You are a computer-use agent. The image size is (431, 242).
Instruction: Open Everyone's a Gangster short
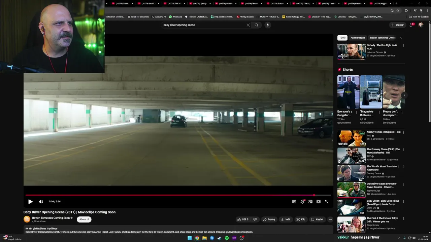(x=348, y=92)
